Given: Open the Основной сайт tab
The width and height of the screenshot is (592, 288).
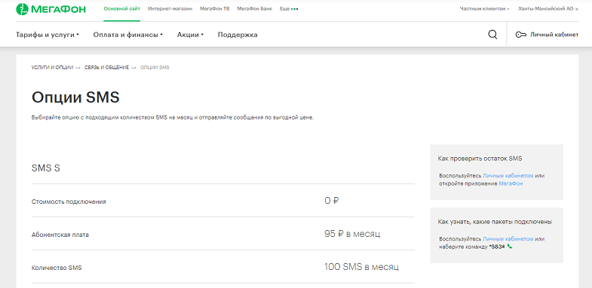Looking at the screenshot, I should (x=122, y=9).
